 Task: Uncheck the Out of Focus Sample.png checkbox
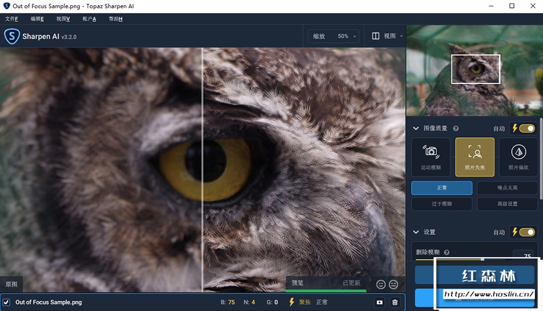6,302
